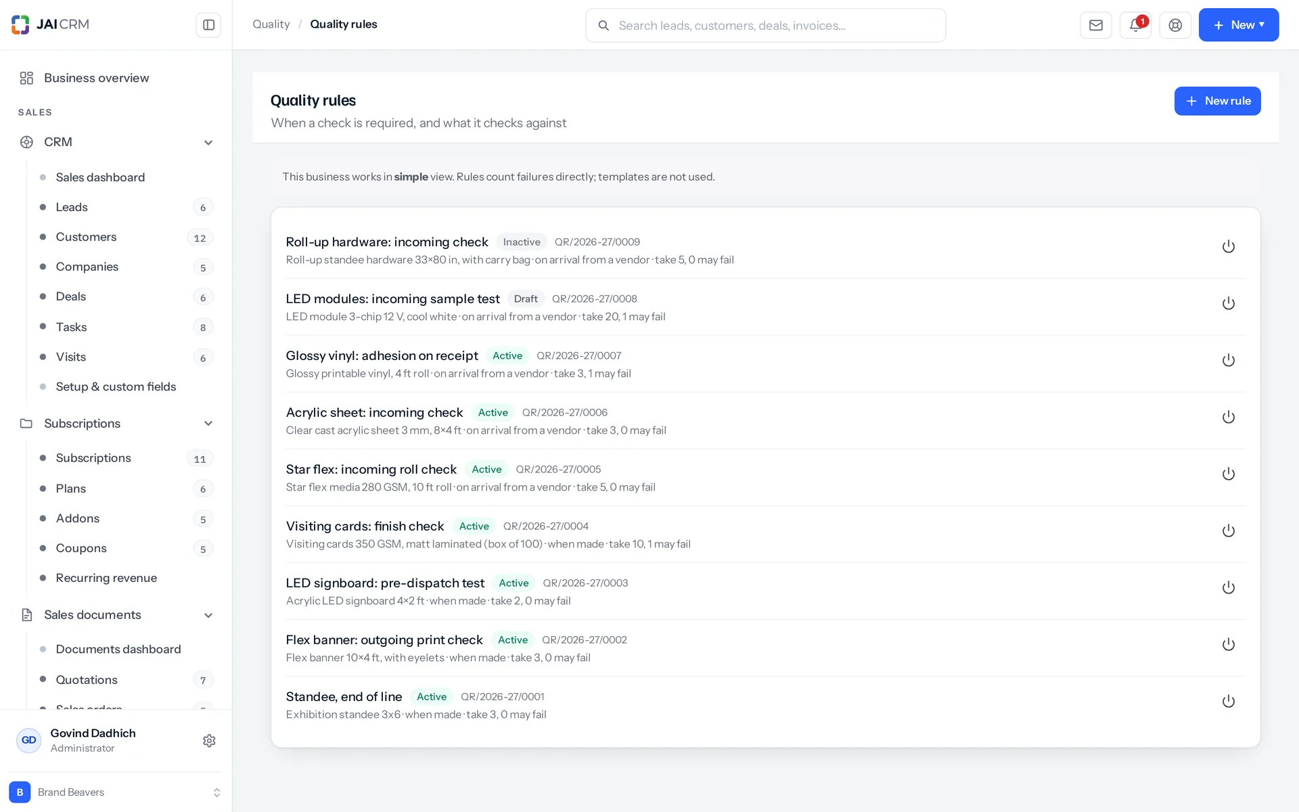
Task: Open Coupons in sidebar
Action: click(x=126, y=548)
